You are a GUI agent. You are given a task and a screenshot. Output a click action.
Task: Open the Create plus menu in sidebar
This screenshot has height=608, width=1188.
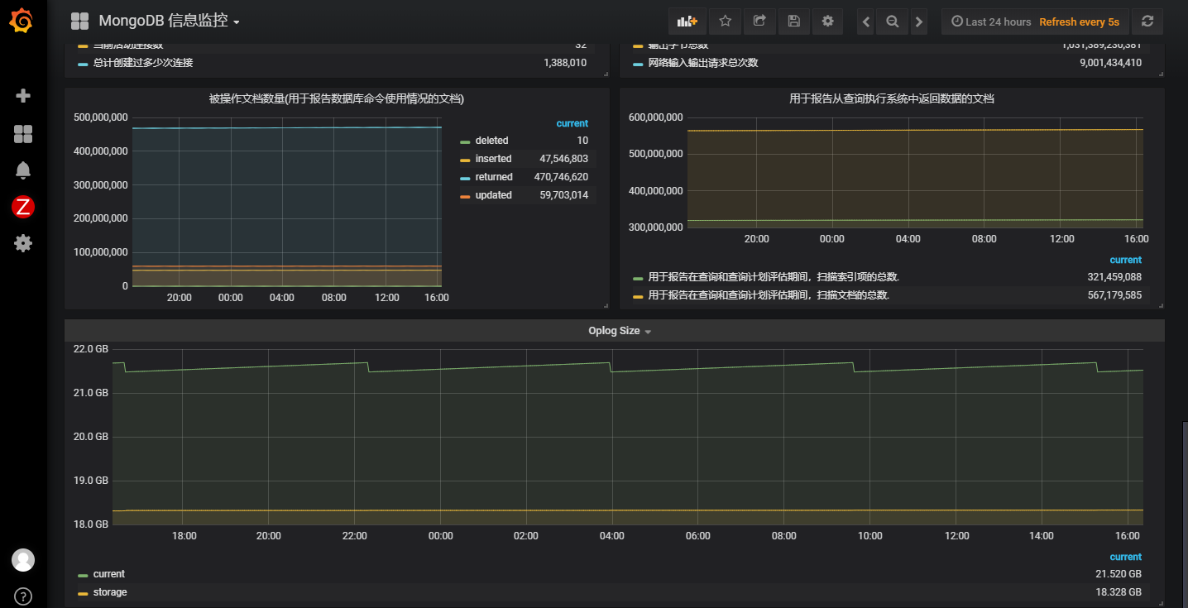point(23,96)
